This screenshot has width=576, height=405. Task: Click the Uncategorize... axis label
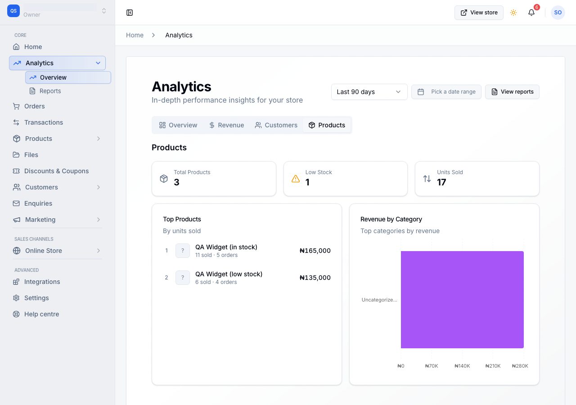tap(379, 300)
